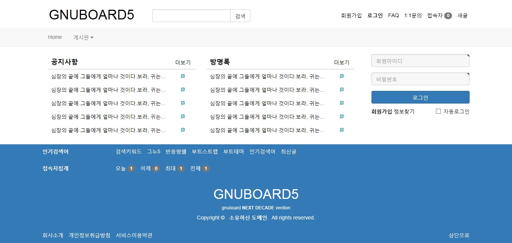Viewport: 512px width, 243px height.
Task: Open the FAQ link in top menu
Action: click(x=393, y=15)
